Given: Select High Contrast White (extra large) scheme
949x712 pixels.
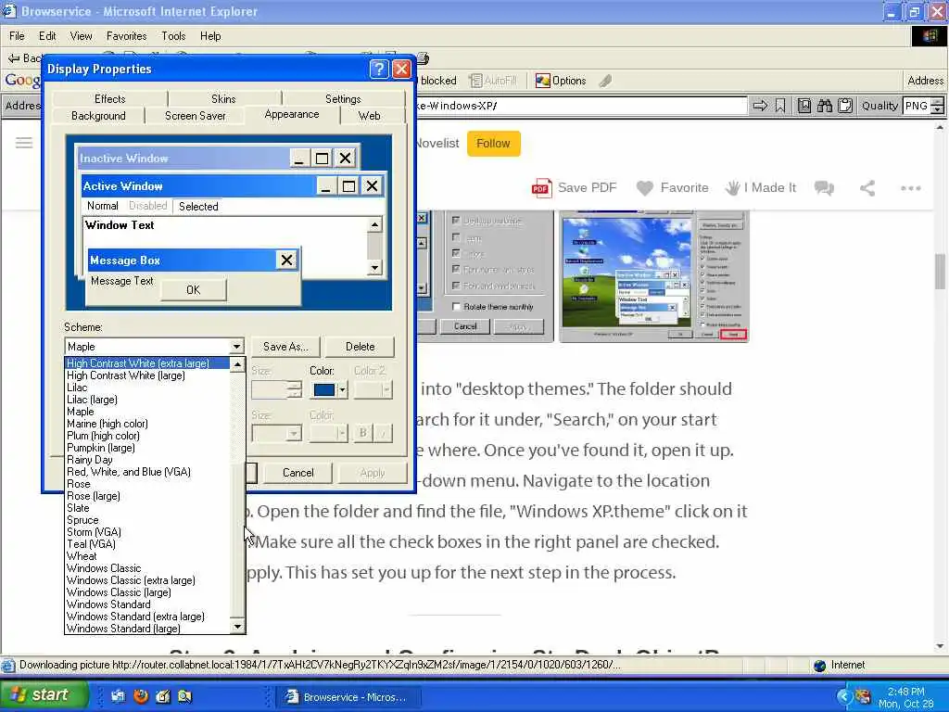Looking at the screenshot, I should coord(147,363).
